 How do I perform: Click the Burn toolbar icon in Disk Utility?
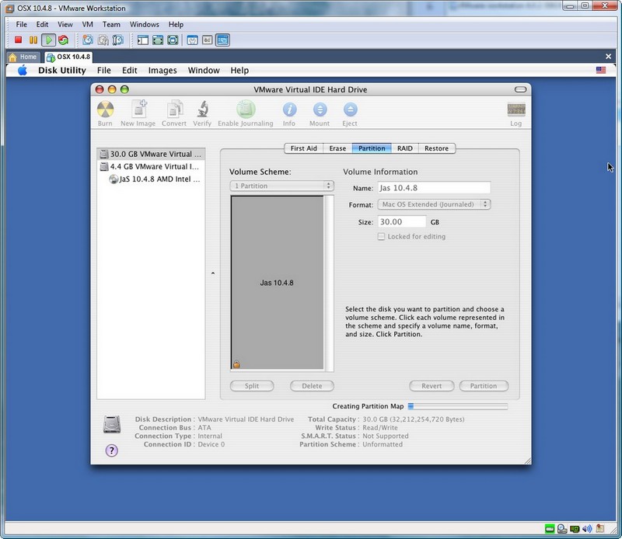click(x=105, y=113)
